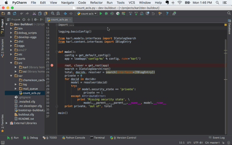Click the Profile icon in toolbar
The height and width of the screenshot is (145, 232).
coord(118,14)
